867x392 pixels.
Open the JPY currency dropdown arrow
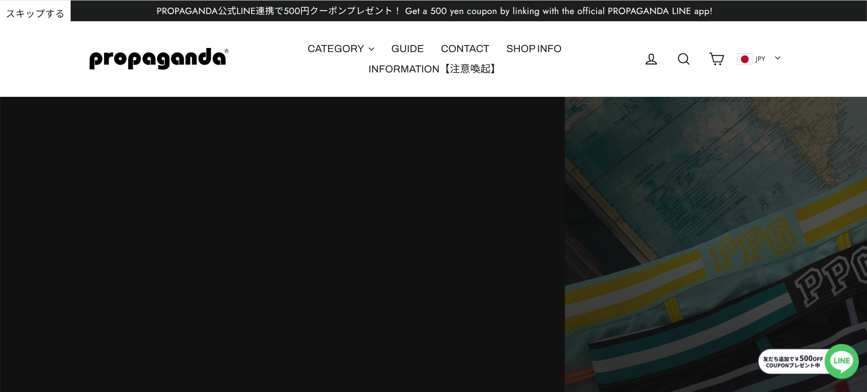[778, 58]
